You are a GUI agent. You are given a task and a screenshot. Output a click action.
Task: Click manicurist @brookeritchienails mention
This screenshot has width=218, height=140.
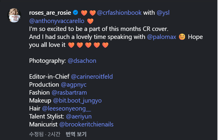[x=86, y=124]
